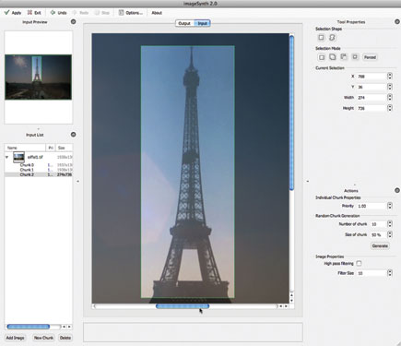Select the second Selection Mode icon (add)
Viewport: 401px width, 346px height.
pos(333,57)
